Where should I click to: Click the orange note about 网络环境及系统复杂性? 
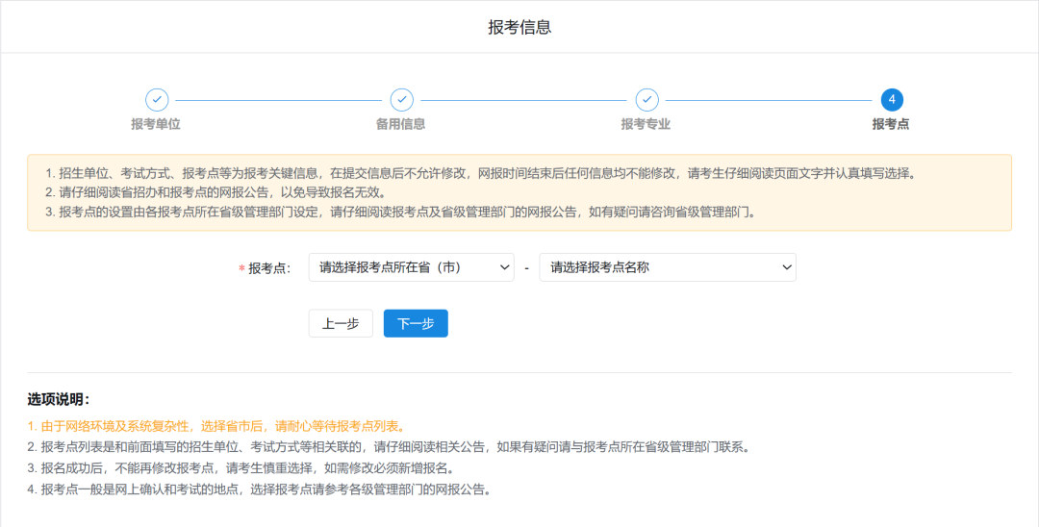click(x=216, y=426)
